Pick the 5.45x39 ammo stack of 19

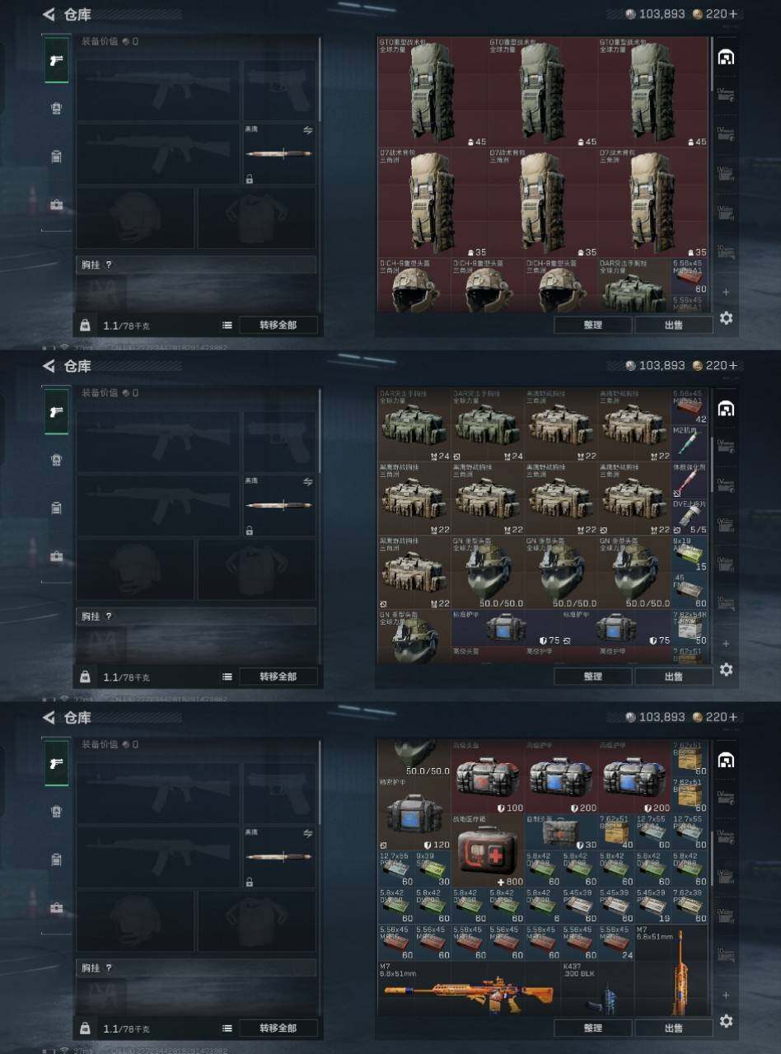click(x=652, y=905)
